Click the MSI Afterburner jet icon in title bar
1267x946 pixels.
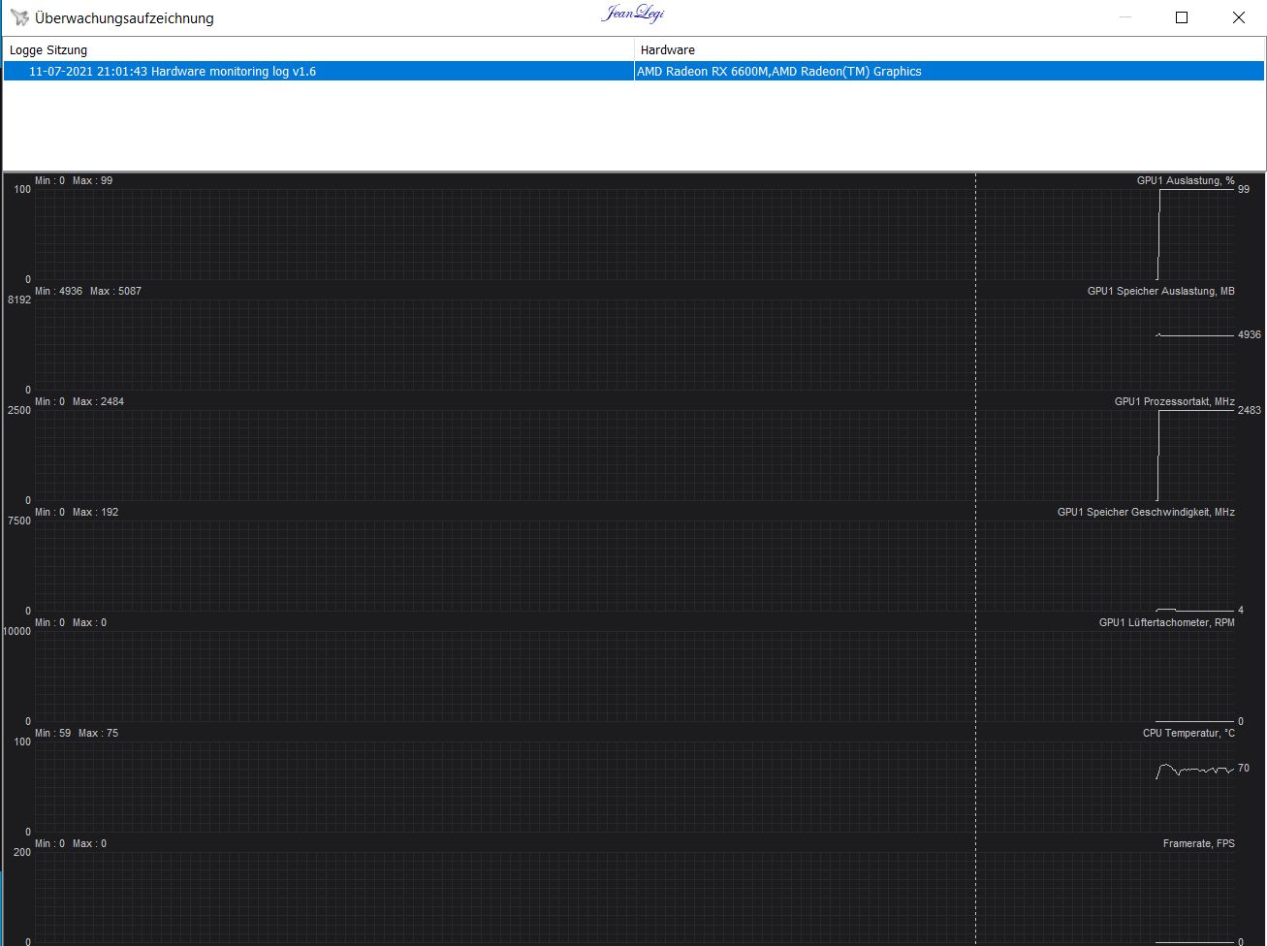(18, 17)
